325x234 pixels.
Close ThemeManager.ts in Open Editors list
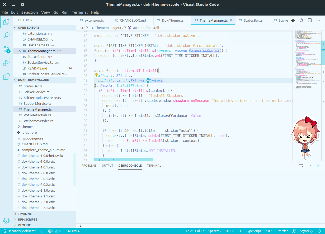(x=20, y=51)
